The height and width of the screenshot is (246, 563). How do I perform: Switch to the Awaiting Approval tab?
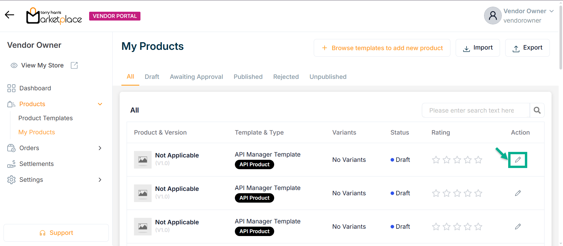196,77
